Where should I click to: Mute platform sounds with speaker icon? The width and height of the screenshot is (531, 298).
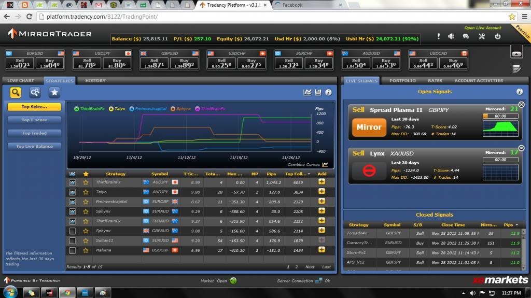click(452, 36)
